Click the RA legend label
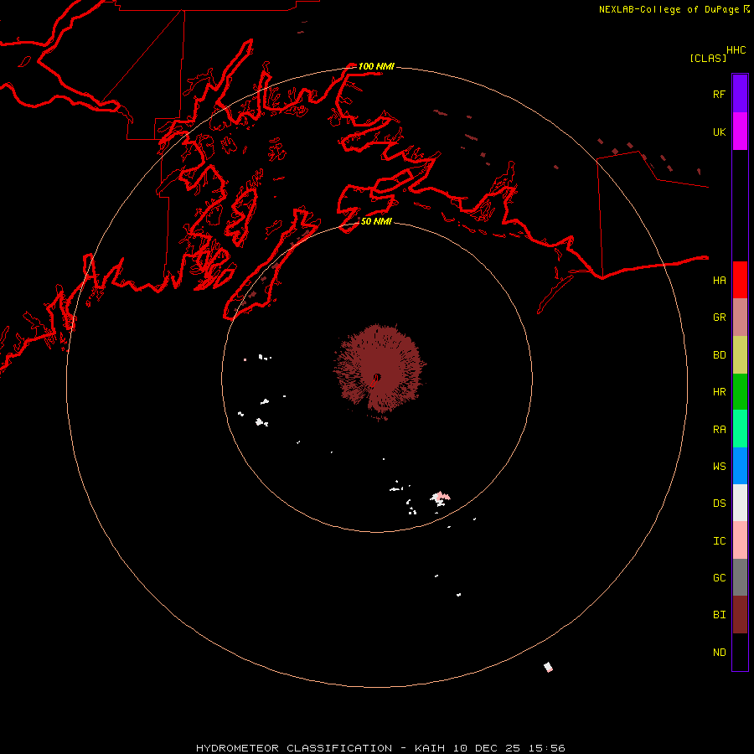754x754 pixels. tap(719, 430)
